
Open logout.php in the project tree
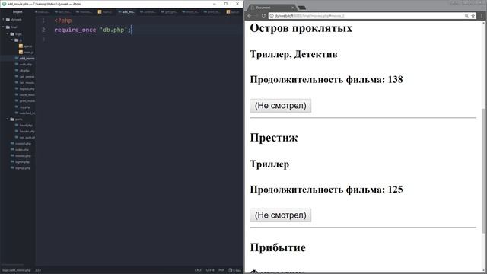click(25, 89)
